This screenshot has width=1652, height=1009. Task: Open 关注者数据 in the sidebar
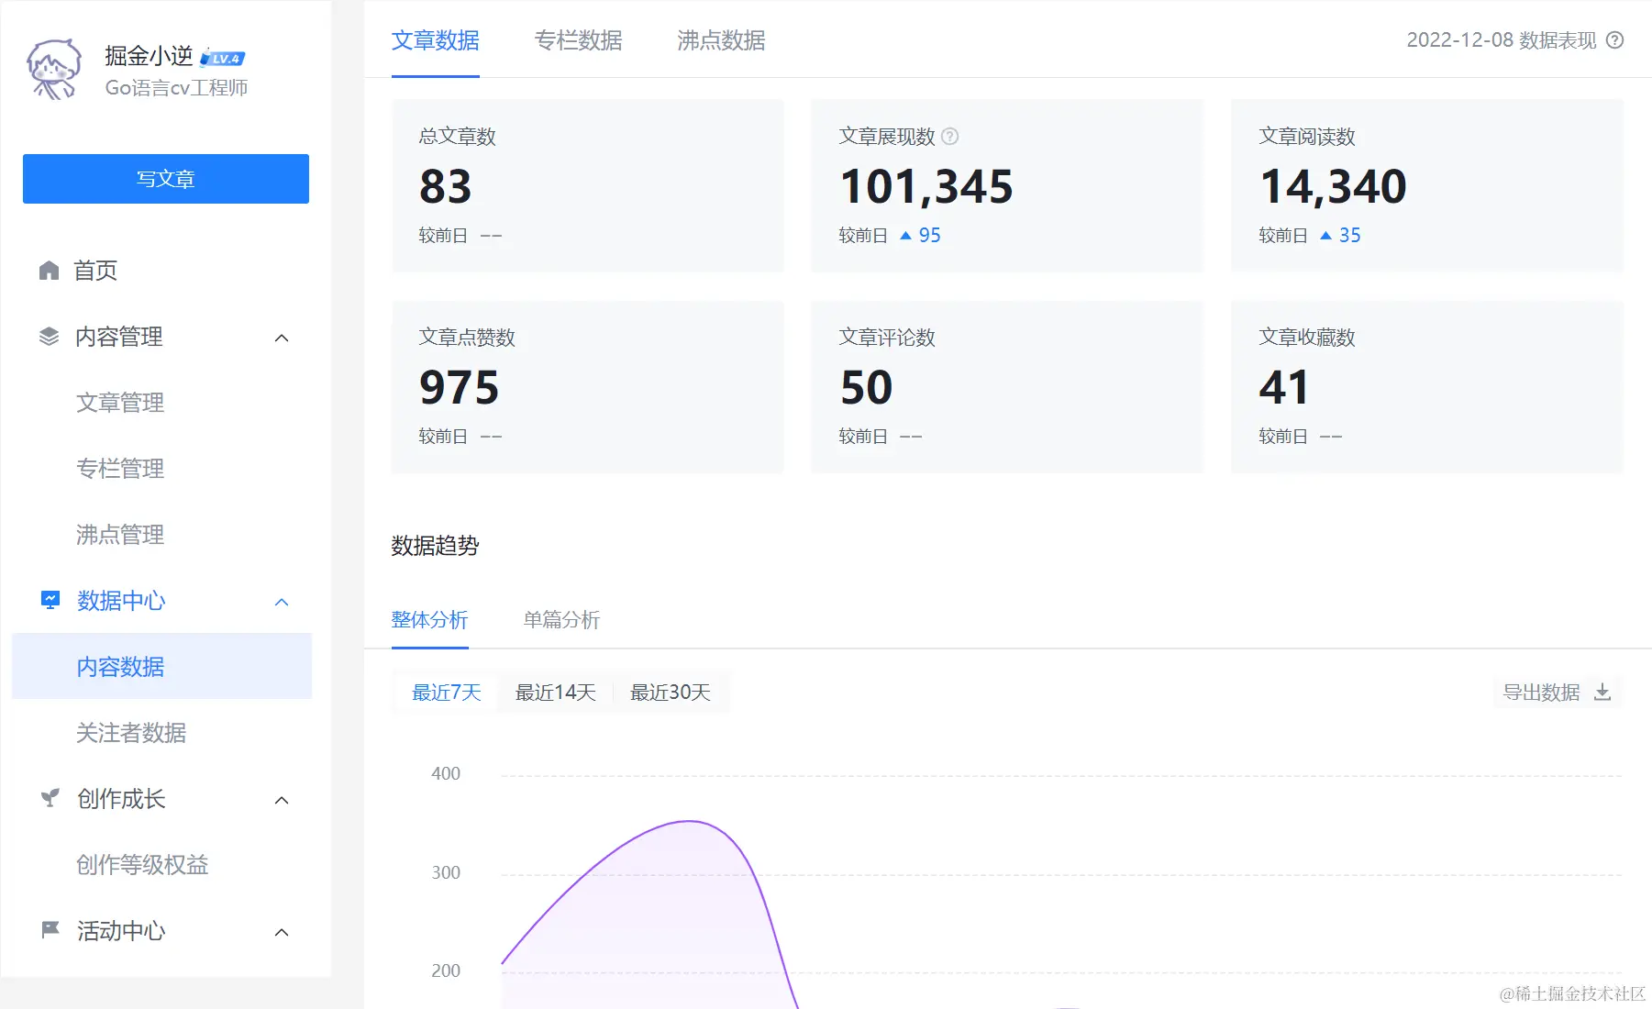coord(131,733)
